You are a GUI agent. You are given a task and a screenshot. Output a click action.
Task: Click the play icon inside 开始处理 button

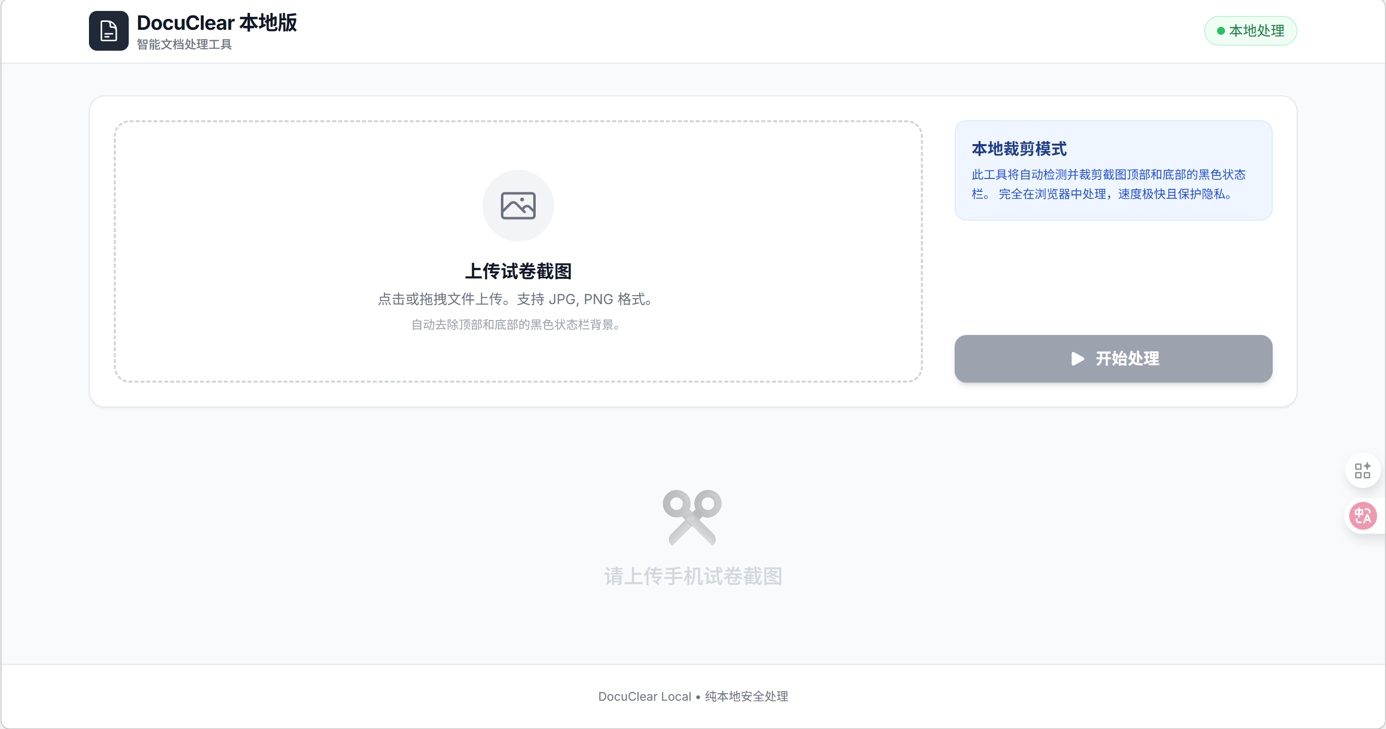(1077, 359)
